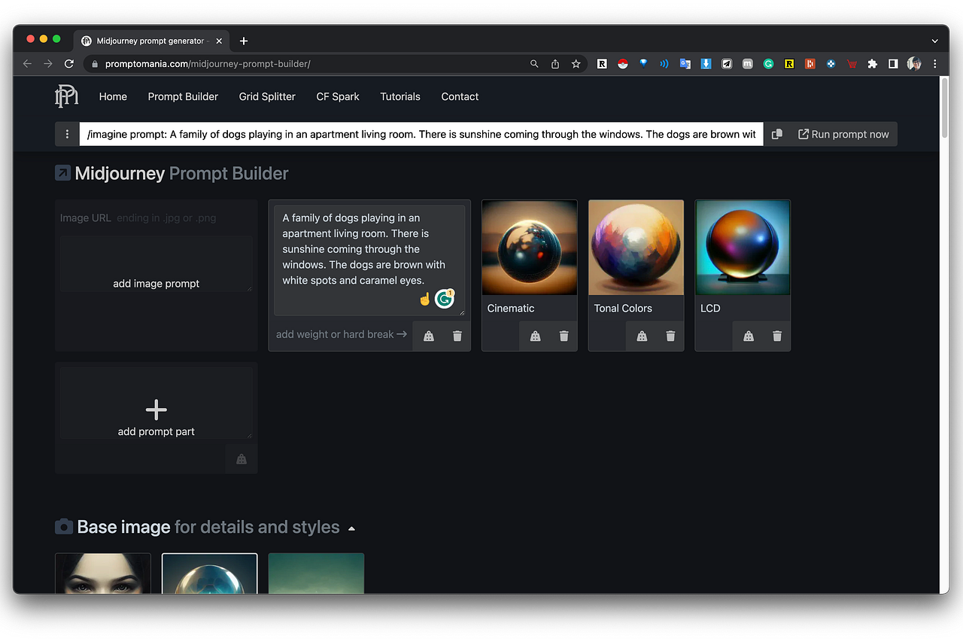
Task: Click the weight icon on Tonal Colors card
Action: click(x=643, y=336)
